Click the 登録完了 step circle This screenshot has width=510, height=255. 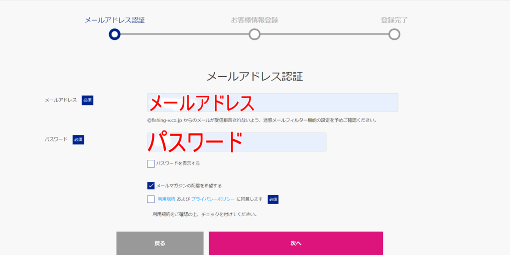tap(394, 34)
